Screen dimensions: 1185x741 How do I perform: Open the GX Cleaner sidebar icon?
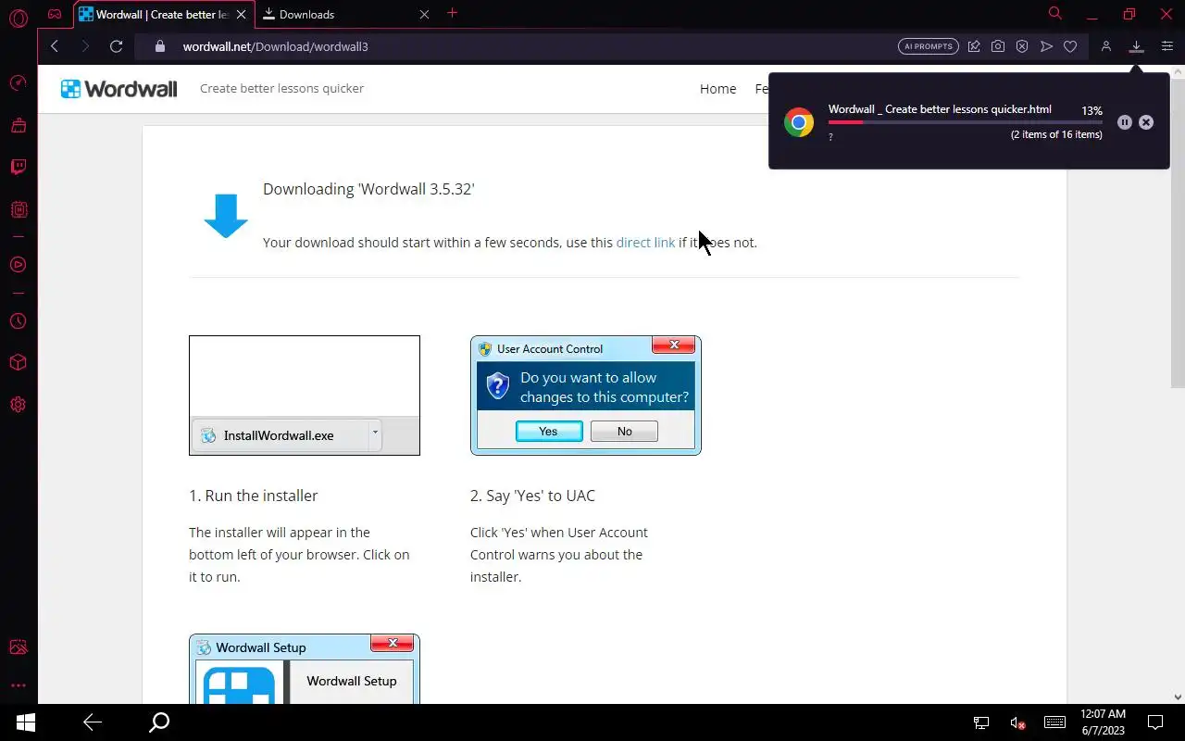(x=19, y=125)
